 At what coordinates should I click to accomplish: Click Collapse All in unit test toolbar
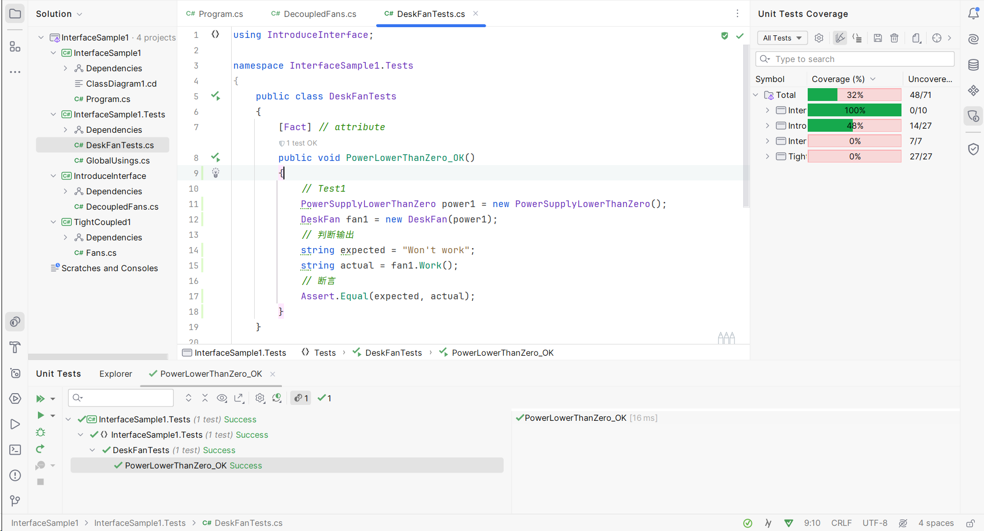pos(205,398)
